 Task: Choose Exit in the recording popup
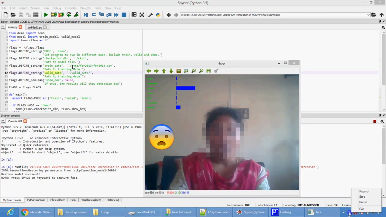click(362, 209)
